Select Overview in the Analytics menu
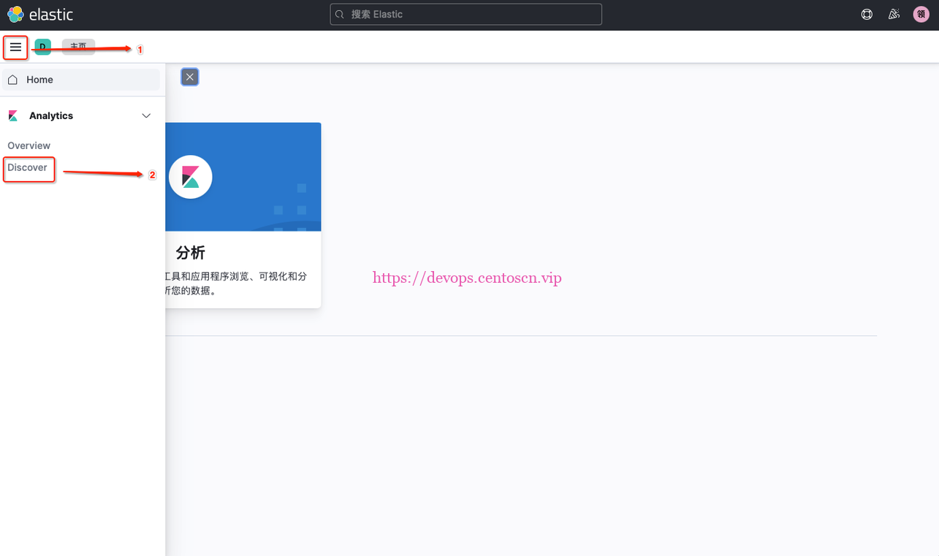The image size is (939, 556). tap(28, 145)
